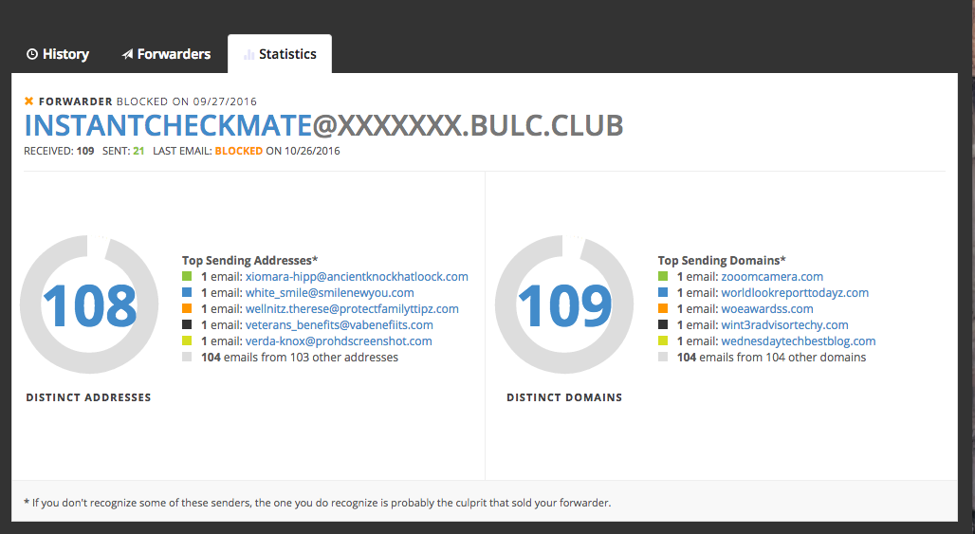Image resolution: width=975 pixels, height=534 pixels.
Task: Open woeawardss.com domain link
Action: [766, 309]
